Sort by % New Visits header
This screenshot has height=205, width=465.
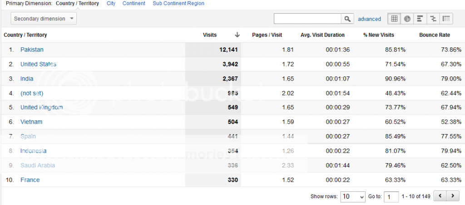click(x=379, y=35)
